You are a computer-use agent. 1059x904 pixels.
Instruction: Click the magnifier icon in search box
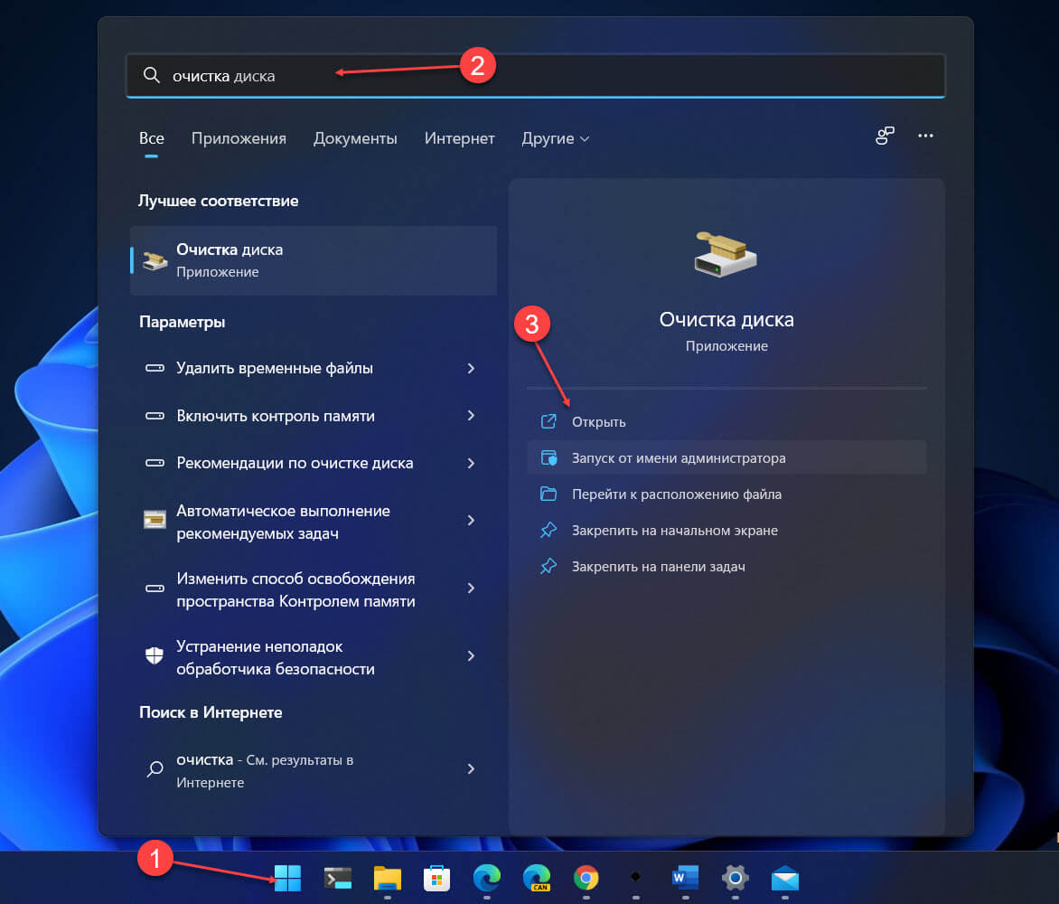pos(151,75)
